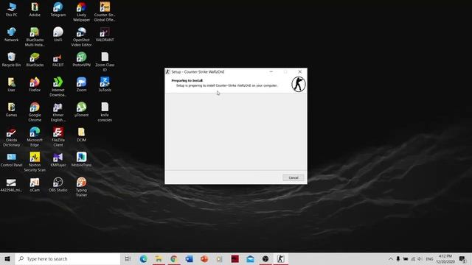Open Microsoft Edge desktop shortcut
The height and width of the screenshot is (265, 472).
(35, 137)
